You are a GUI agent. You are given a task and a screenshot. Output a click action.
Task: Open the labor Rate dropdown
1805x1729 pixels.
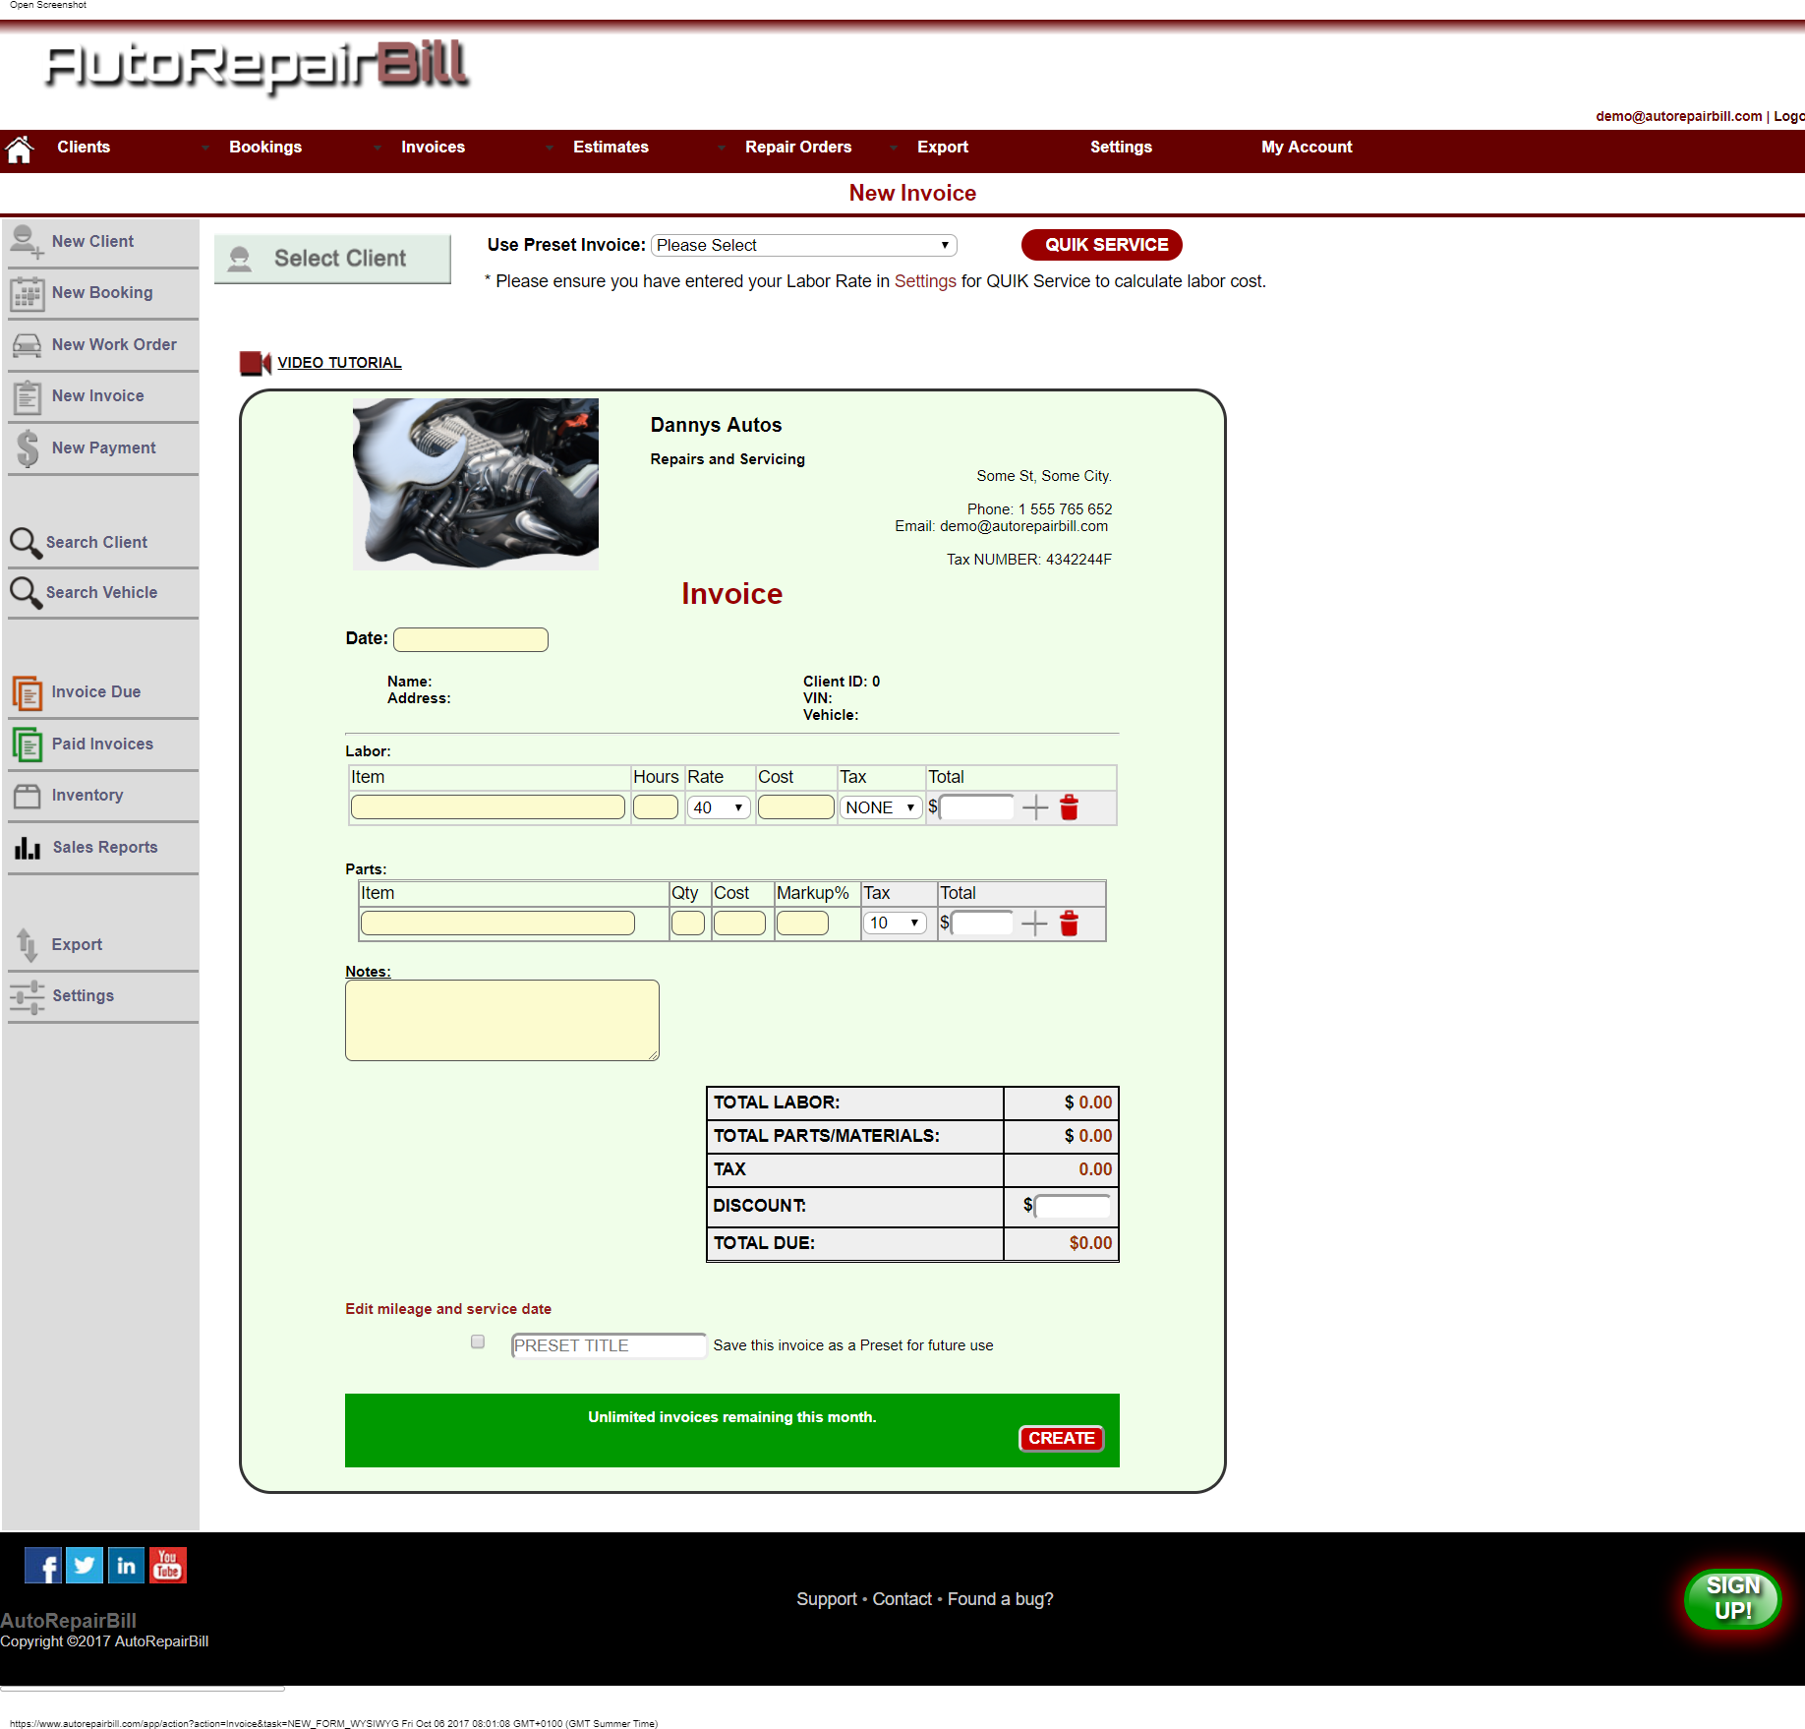pos(719,807)
